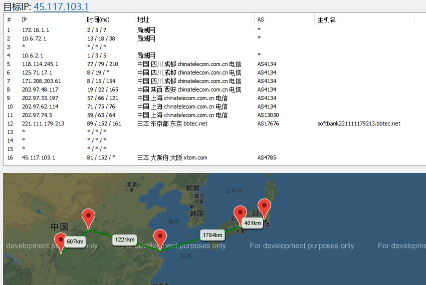Click the 主机名 column header
This screenshot has height=285, width=426.
pos(364,19)
